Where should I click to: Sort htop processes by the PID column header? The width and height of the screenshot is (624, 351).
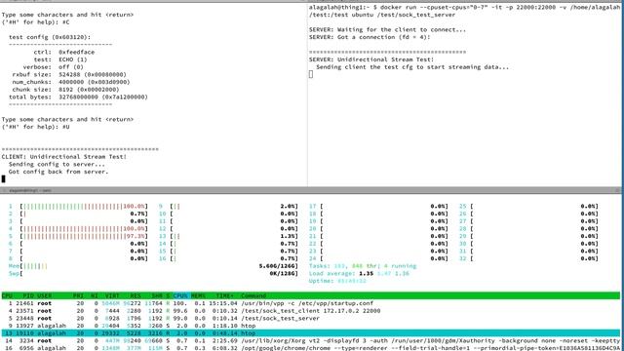(x=28, y=295)
